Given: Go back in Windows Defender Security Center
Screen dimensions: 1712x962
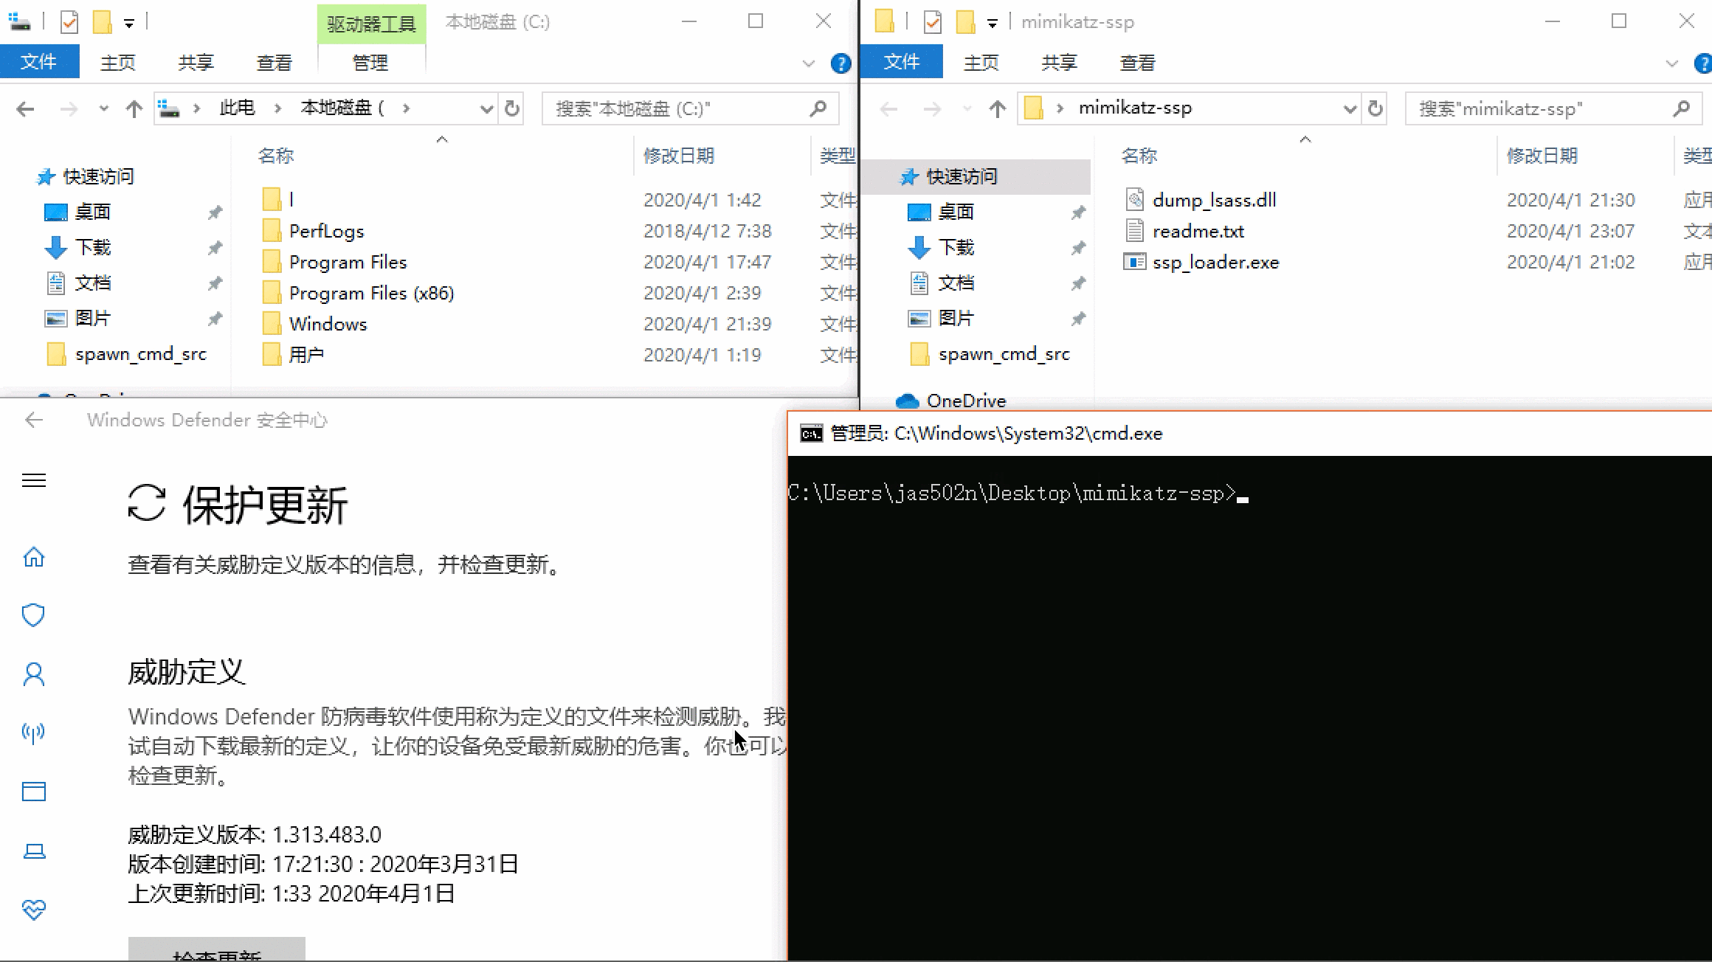Looking at the screenshot, I should pyautogui.click(x=34, y=421).
